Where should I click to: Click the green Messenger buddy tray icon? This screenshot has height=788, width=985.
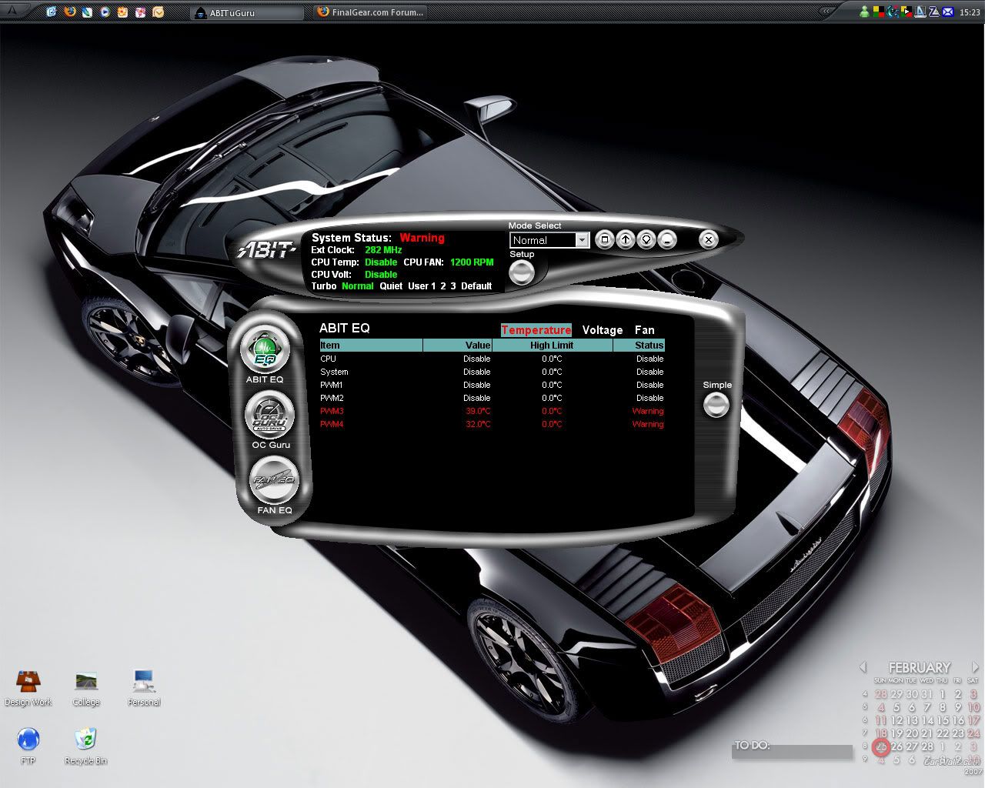point(864,12)
